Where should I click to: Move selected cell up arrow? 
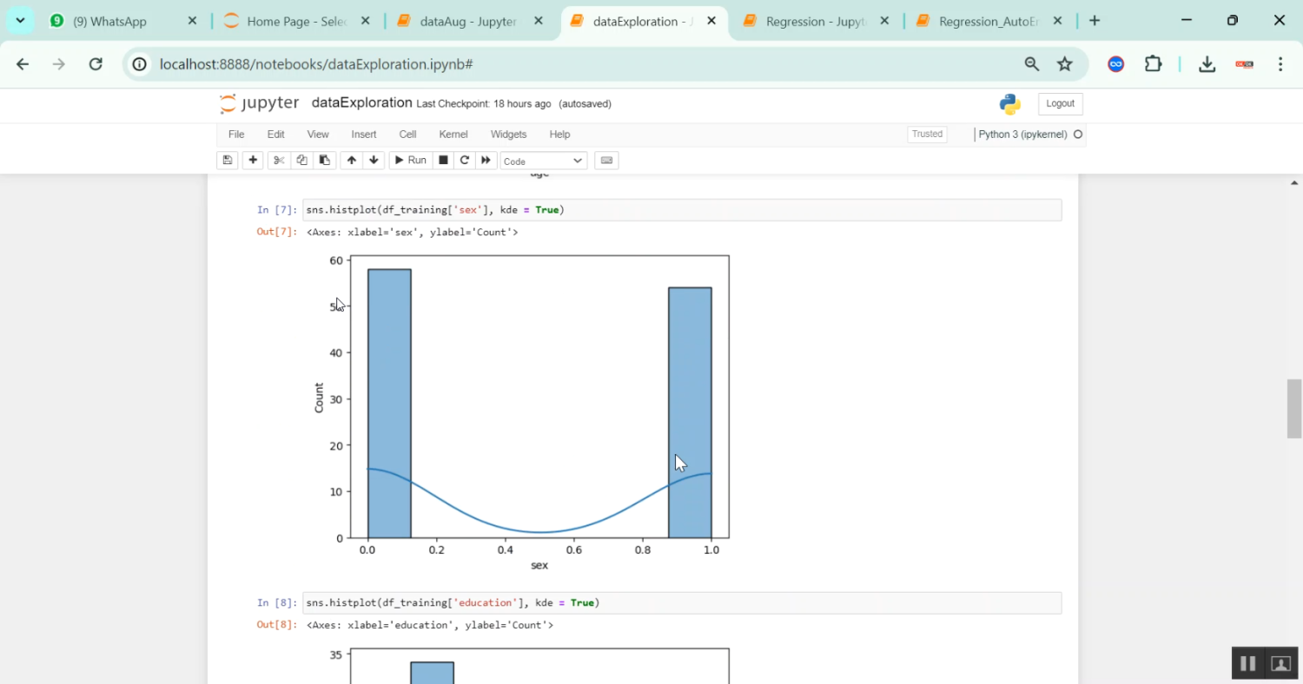(352, 161)
